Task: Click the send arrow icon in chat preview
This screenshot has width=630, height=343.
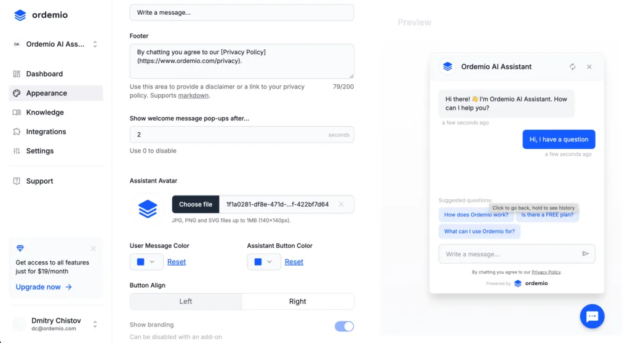Action: pos(585,254)
